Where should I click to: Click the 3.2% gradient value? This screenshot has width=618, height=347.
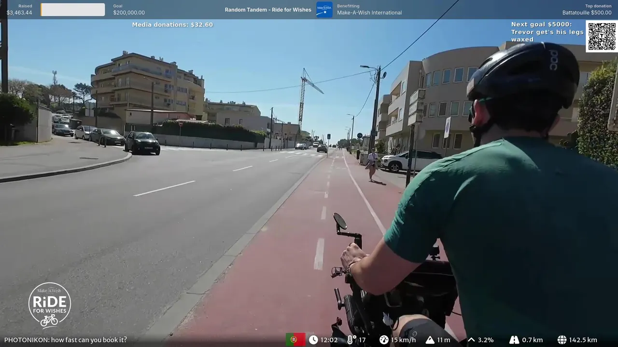[486, 340]
